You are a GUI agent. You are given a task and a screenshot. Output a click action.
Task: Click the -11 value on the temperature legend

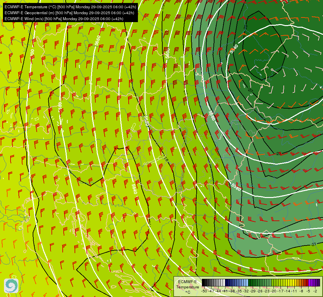(x=294, y=291)
